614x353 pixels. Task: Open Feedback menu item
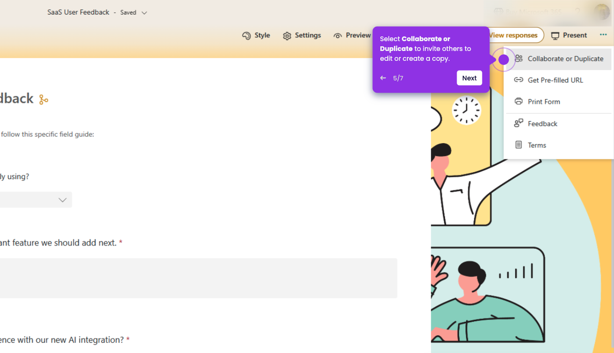[x=559, y=123]
